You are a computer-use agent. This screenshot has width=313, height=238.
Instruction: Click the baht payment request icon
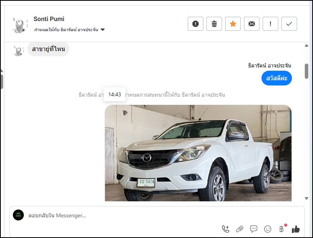tap(282, 229)
